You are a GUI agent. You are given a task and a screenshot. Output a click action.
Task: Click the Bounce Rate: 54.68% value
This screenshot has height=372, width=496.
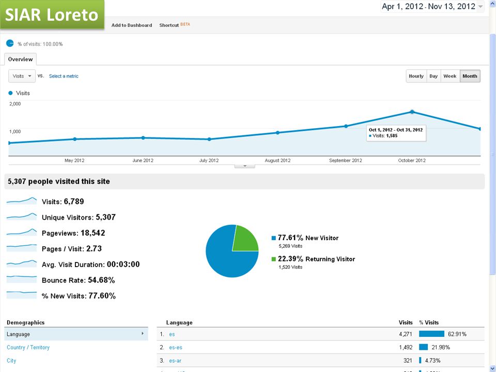[78, 280]
